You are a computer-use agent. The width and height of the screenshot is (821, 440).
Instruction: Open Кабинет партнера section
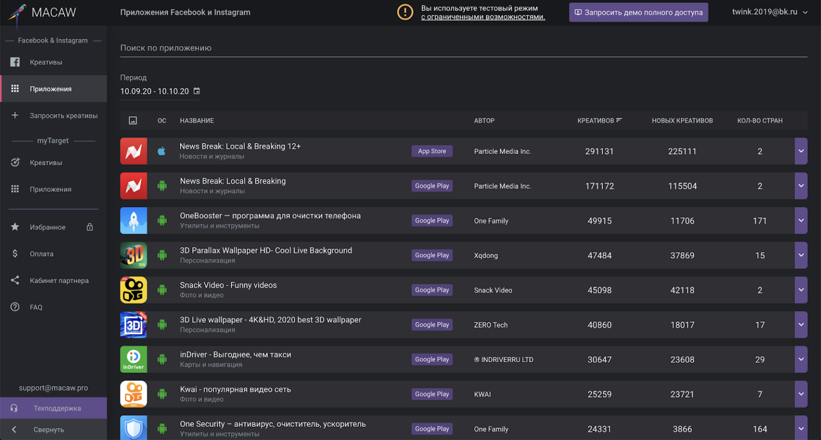[53, 280]
